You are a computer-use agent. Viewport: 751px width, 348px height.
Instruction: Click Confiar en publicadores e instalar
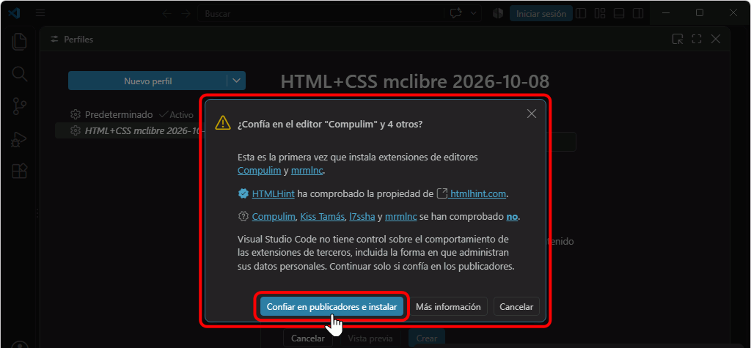click(331, 307)
